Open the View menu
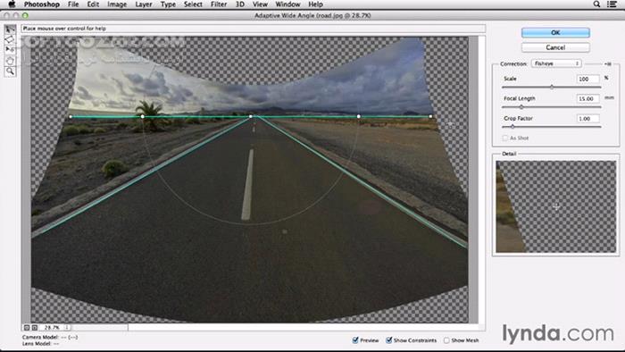Viewport: 625px width, 352px height. point(260,4)
